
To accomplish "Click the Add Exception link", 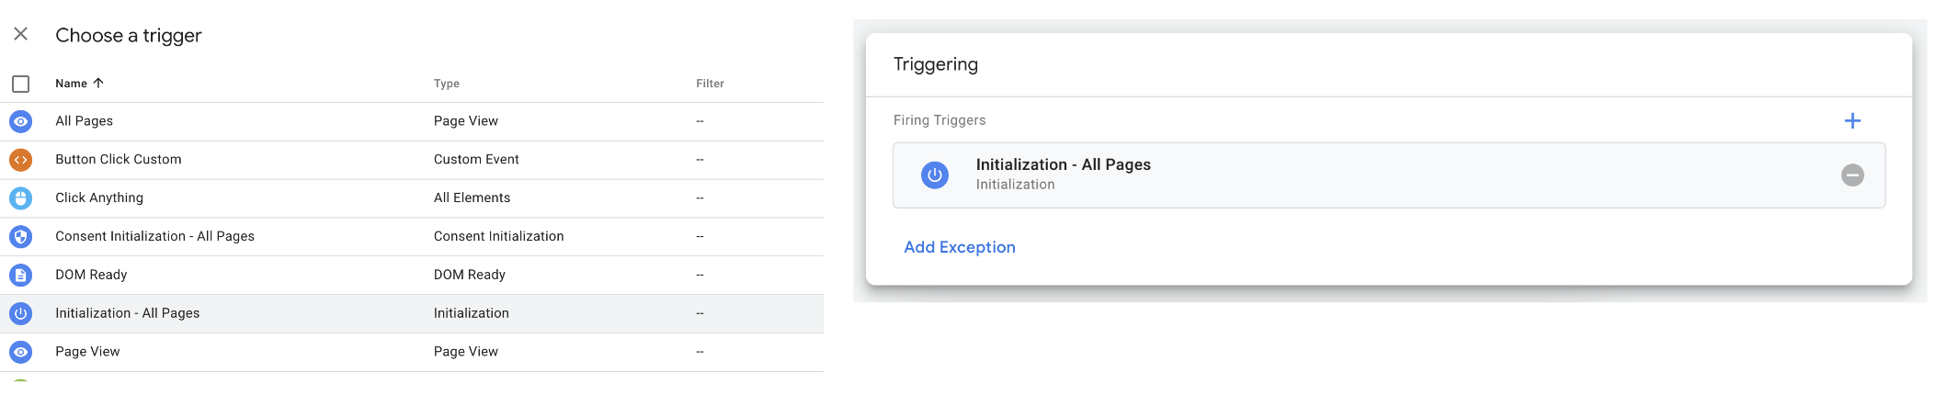I will coord(960,247).
